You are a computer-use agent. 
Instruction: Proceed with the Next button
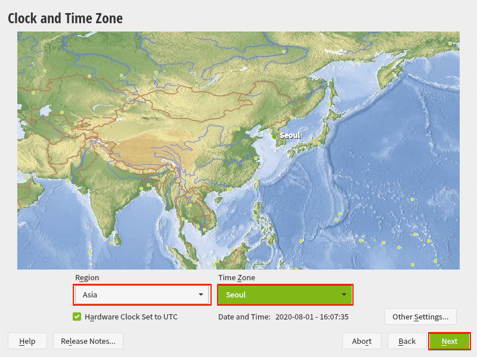point(450,341)
